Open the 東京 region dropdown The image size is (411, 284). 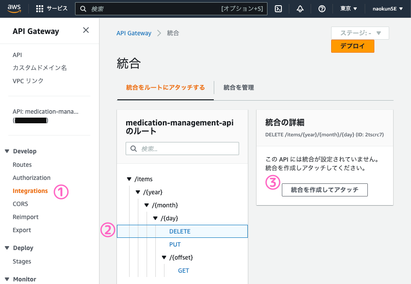[x=349, y=9]
